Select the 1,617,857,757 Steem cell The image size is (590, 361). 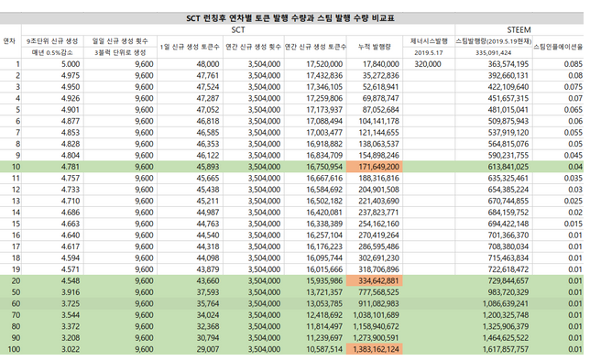506,349
